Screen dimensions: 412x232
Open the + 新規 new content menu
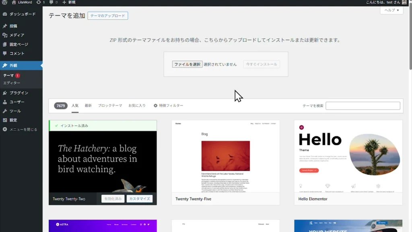pyautogui.click(x=69, y=2)
